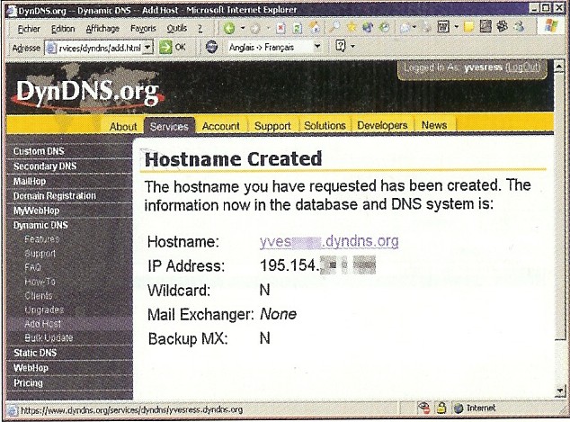Switch to the Account tab
Screen dimensions: 570x422
pyautogui.click(x=220, y=126)
